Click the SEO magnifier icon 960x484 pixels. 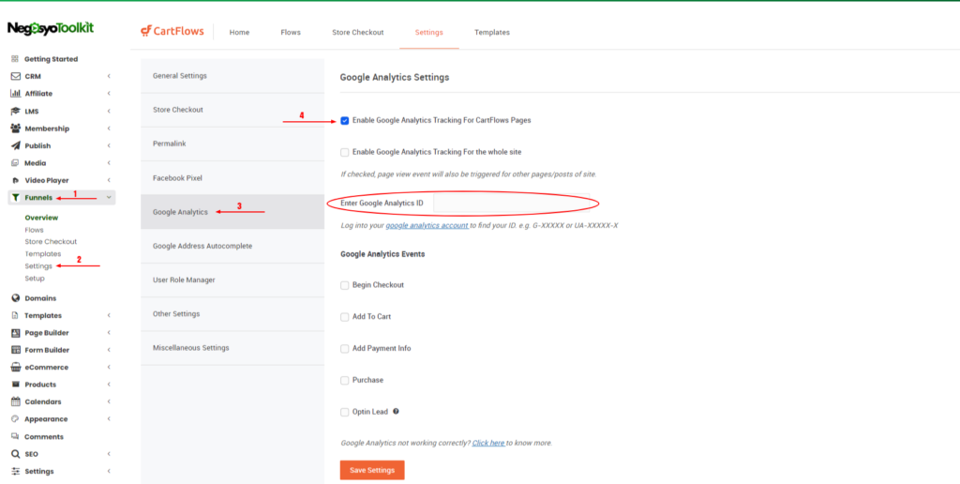pyautogui.click(x=16, y=454)
